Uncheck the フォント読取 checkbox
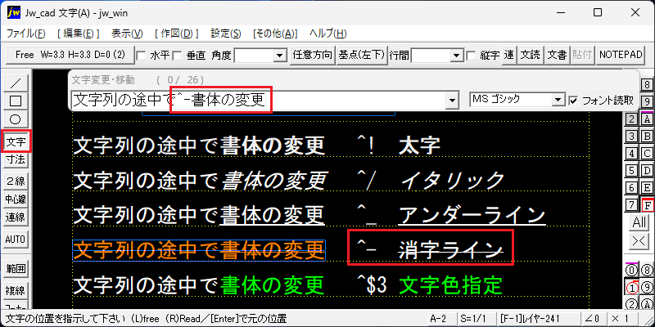Screen dimensions: 655x327 574,100
